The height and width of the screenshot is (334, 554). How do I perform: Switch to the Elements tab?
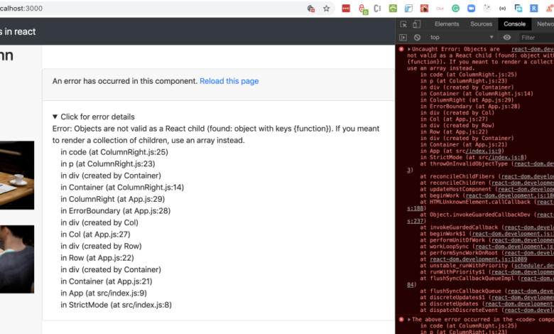pos(447,24)
